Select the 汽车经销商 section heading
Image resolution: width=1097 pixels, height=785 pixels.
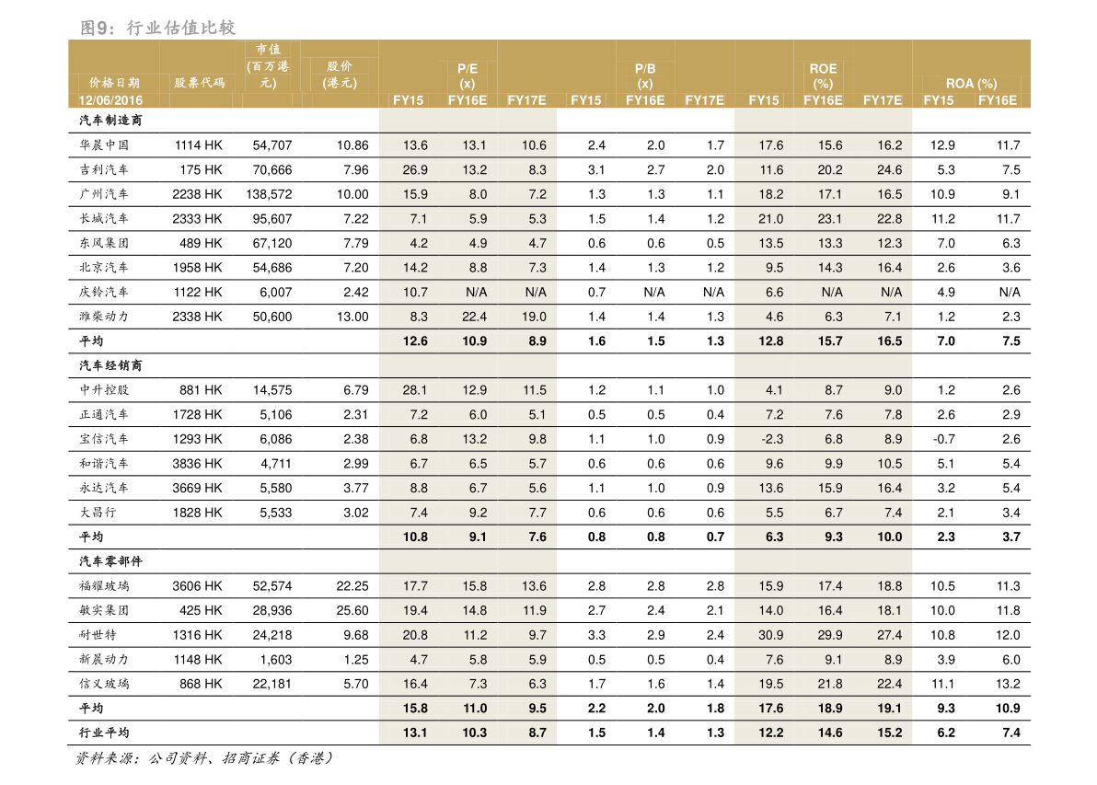click(110, 365)
